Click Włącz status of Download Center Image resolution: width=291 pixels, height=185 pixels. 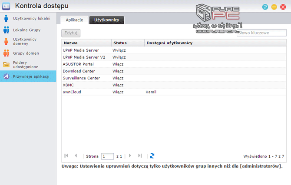(118, 71)
